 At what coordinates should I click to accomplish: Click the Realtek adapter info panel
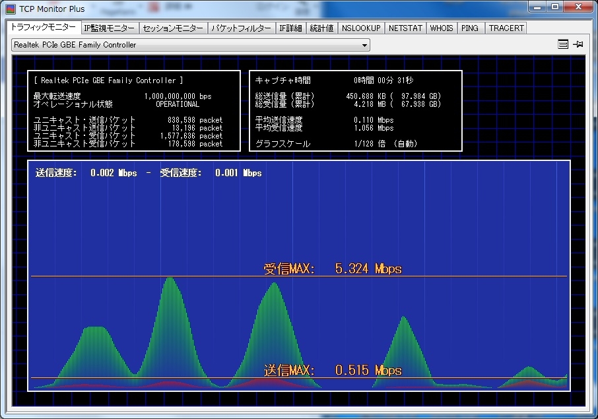coord(133,111)
